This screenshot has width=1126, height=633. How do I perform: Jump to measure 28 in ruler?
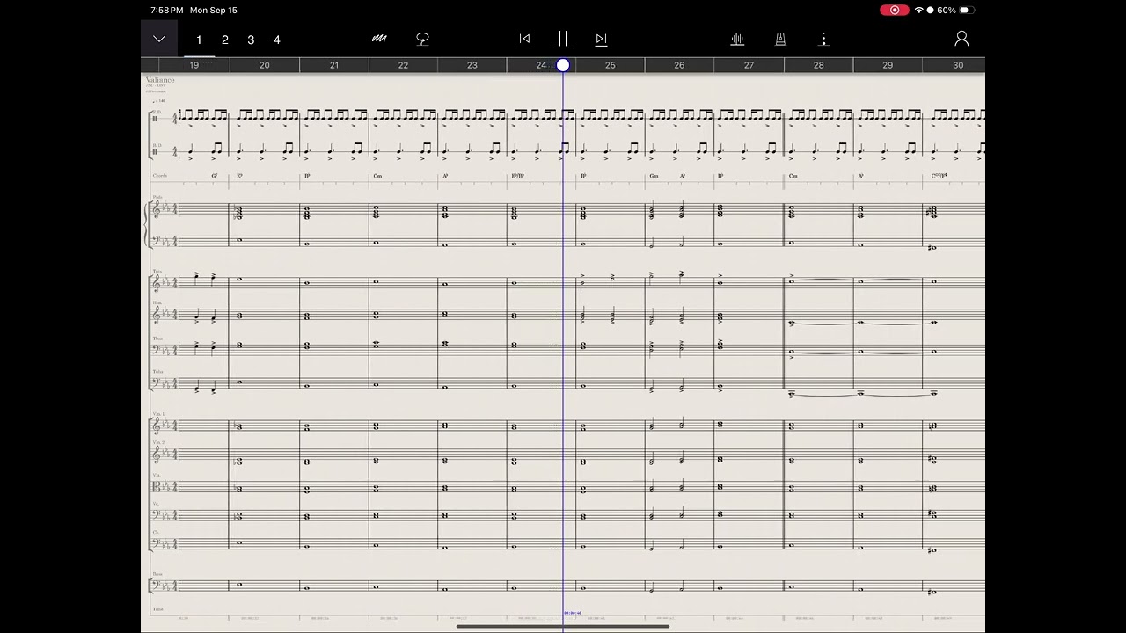click(x=818, y=65)
